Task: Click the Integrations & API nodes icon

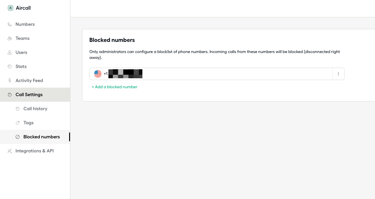Action: click(x=10, y=151)
